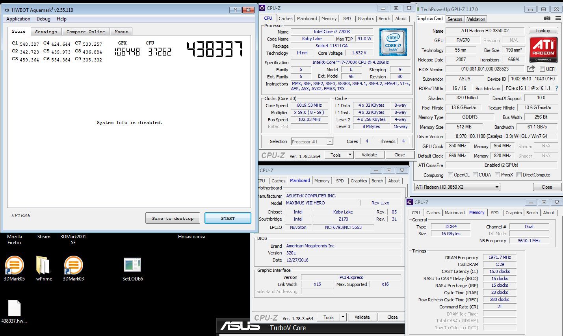Open the SetLODb6 desktop icon

coord(132,265)
